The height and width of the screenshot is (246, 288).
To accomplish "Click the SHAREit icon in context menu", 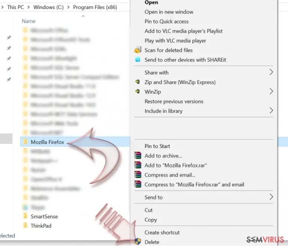I will click(138, 59).
